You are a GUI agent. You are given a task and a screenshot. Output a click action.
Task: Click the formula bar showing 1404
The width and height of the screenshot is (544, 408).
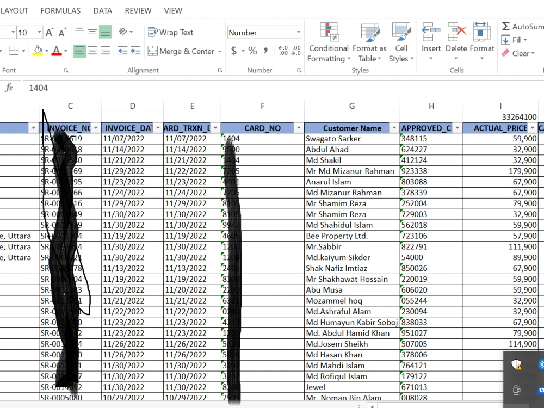pos(283,88)
